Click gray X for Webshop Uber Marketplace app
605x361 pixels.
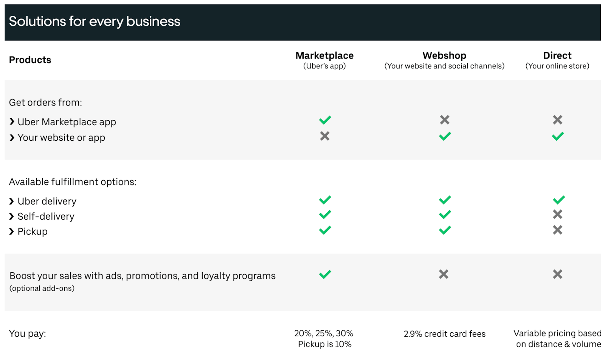tap(445, 120)
